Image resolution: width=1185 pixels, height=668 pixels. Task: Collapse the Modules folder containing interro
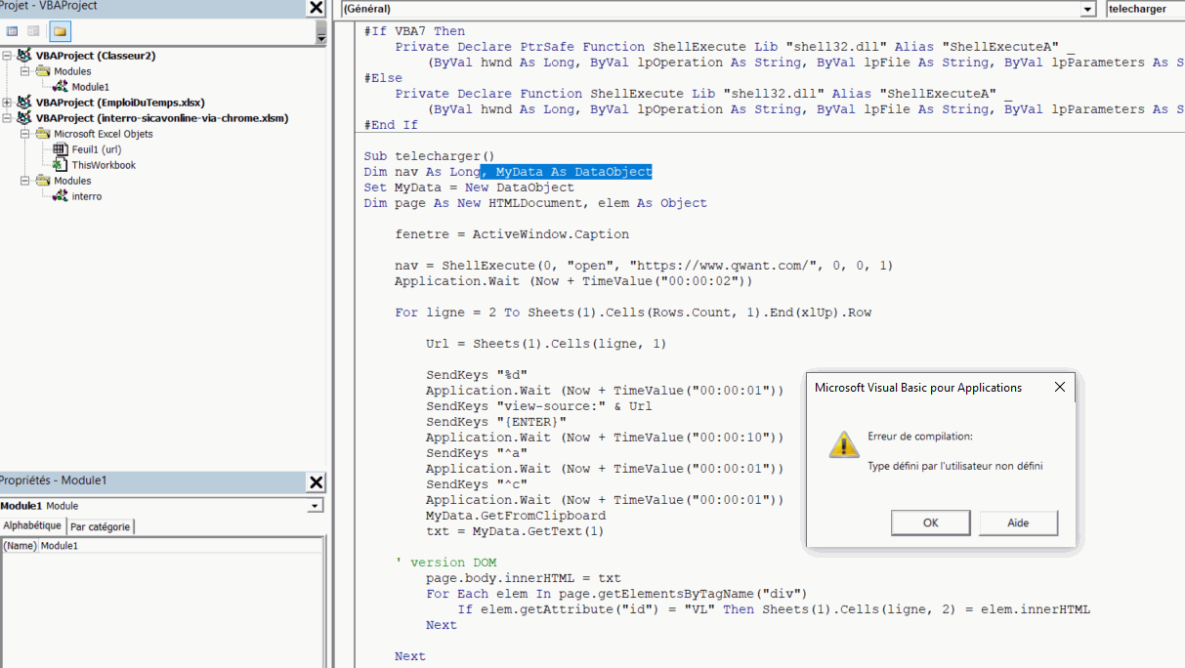25,181
